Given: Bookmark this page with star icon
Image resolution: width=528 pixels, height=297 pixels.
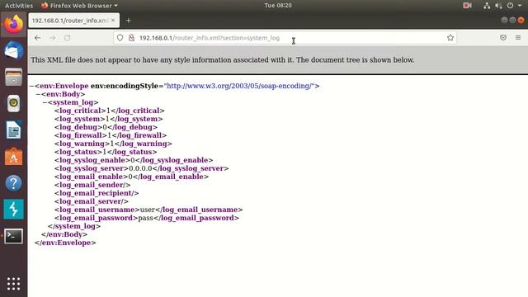Looking at the screenshot, I should pos(450,38).
